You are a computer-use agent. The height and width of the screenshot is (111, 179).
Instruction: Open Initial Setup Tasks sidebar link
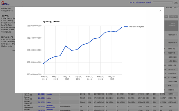(x=8, y=18)
